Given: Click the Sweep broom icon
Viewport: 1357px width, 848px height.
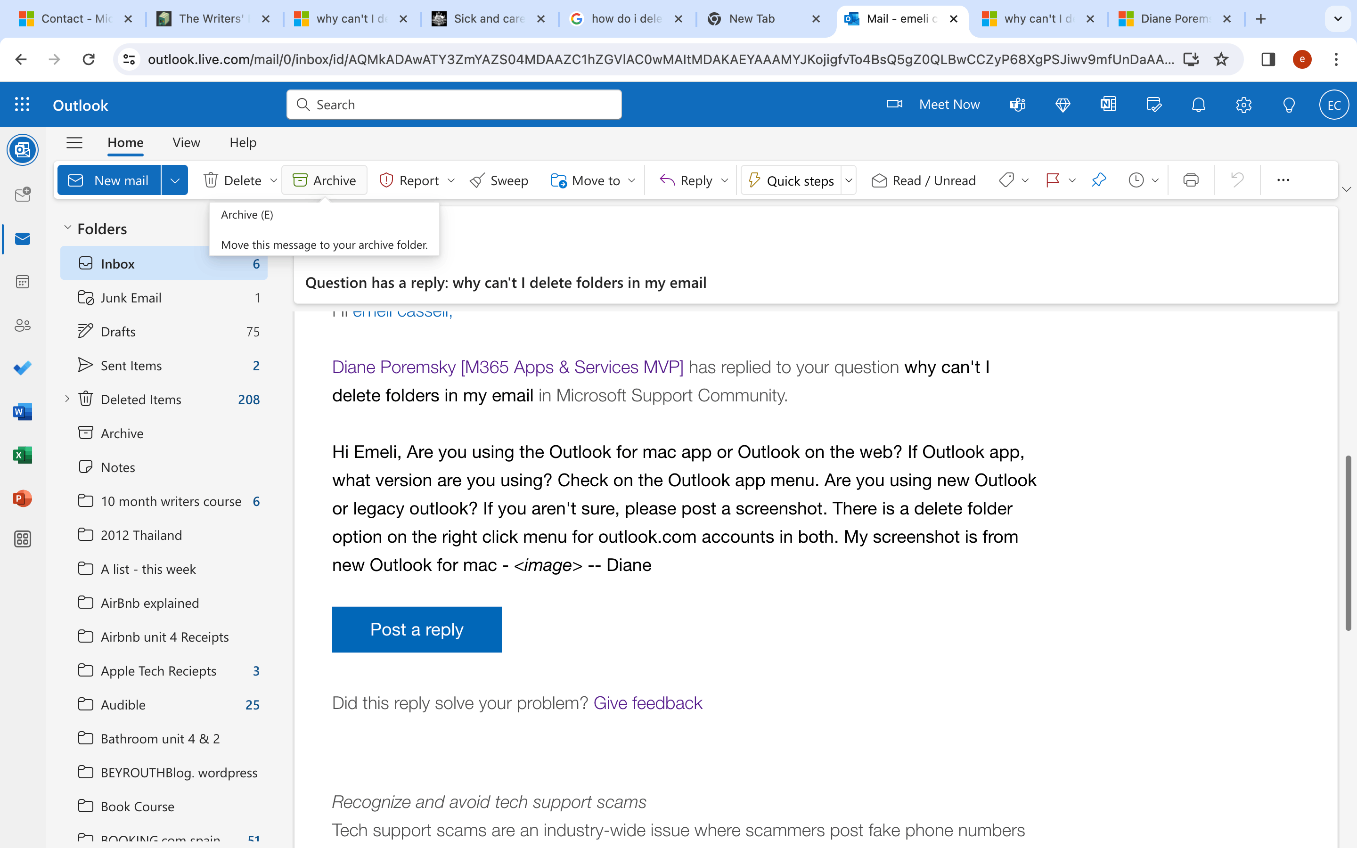Looking at the screenshot, I should [477, 180].
